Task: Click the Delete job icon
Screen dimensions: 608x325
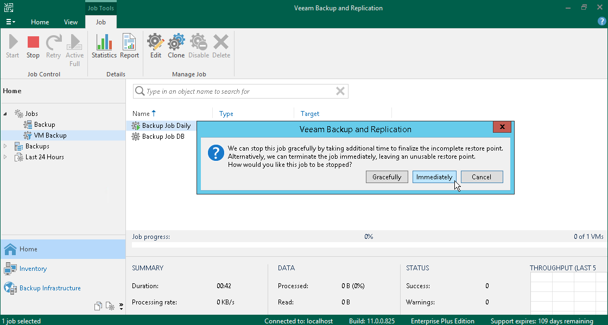Action: coord(221,42)
